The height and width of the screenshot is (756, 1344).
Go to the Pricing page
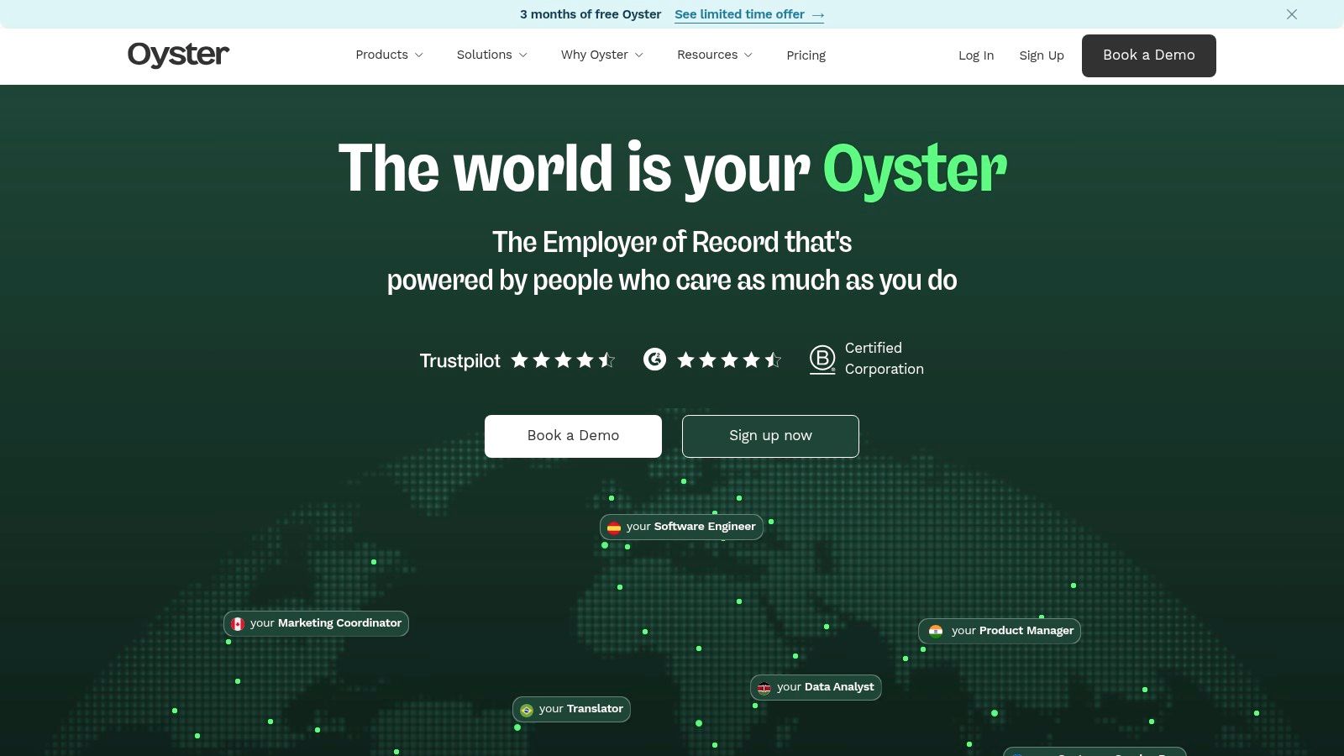pyautogui.click(x=806, y=55)
